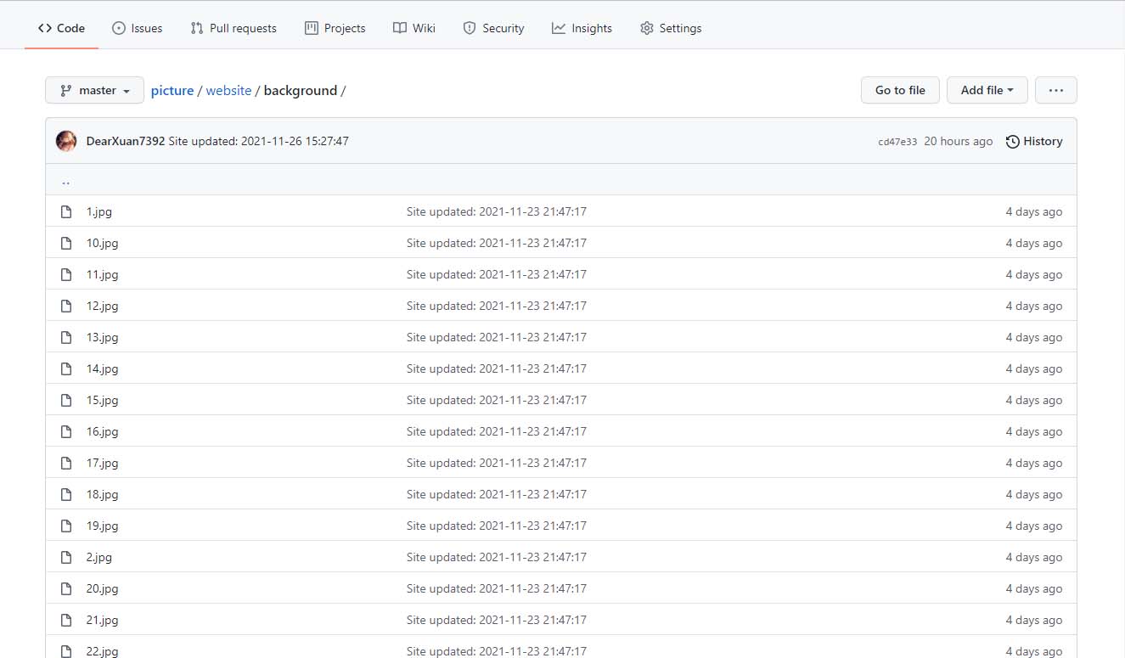Click the Settings gear icon
This screenshot has height=658, width=1125.
click(x=647, y=28)
